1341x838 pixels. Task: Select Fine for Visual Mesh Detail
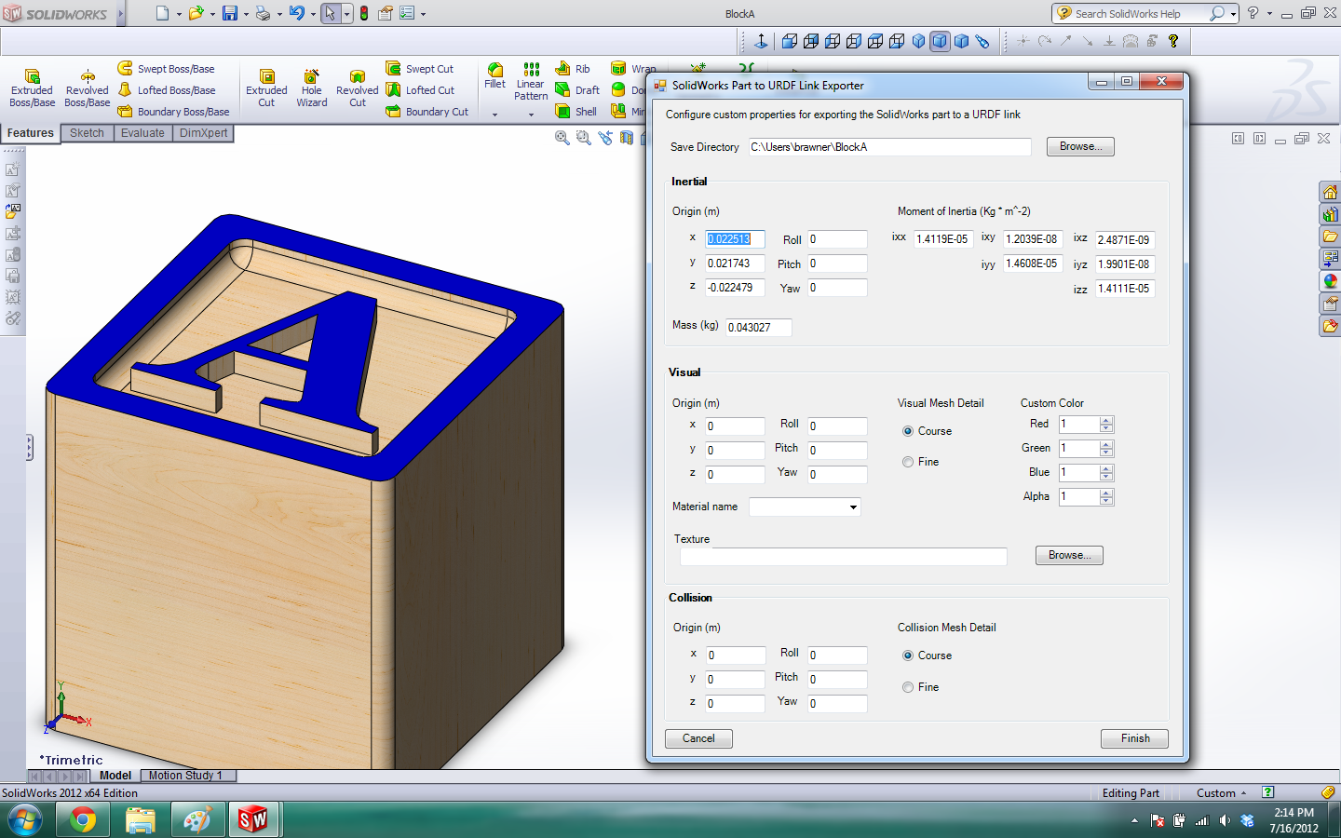(908, 462)
